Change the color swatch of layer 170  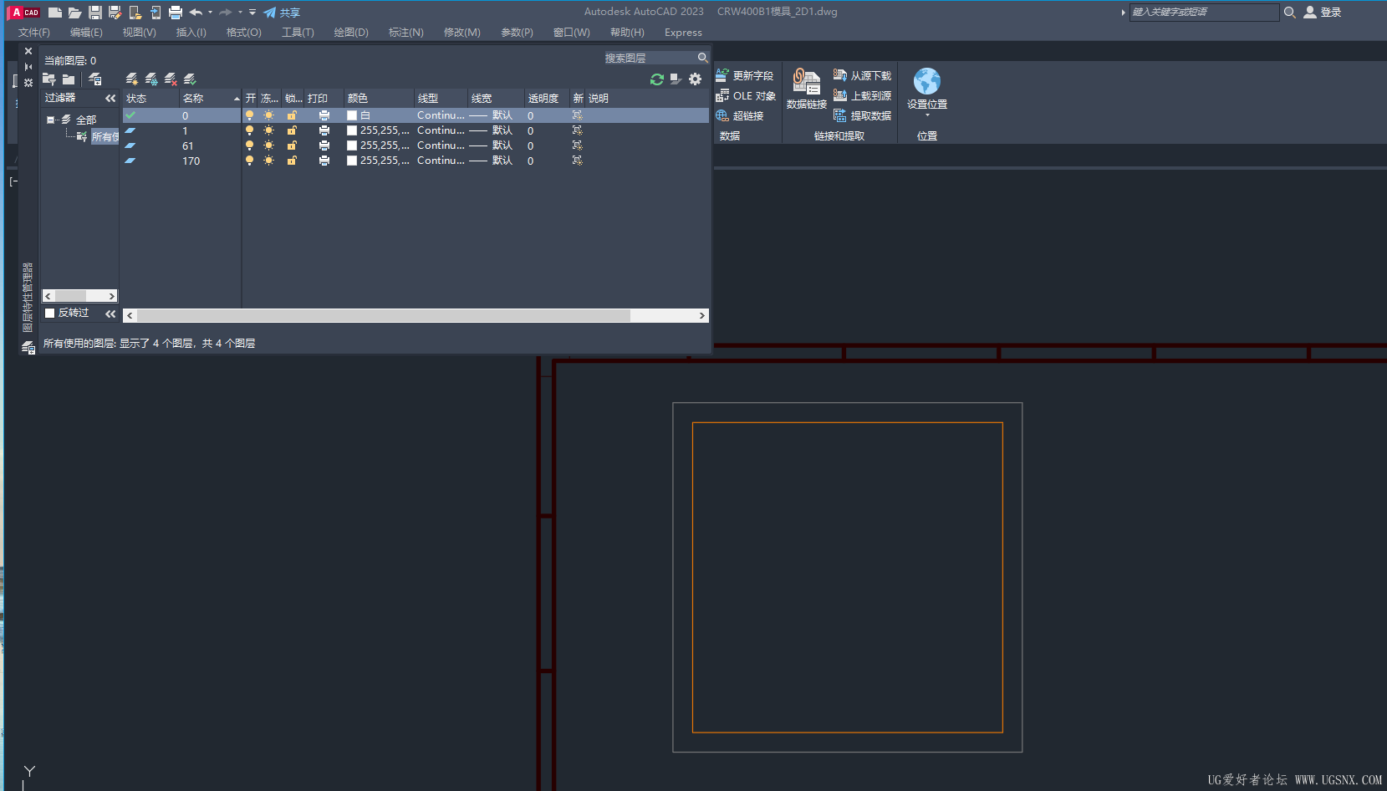click(x=352, y=161)
